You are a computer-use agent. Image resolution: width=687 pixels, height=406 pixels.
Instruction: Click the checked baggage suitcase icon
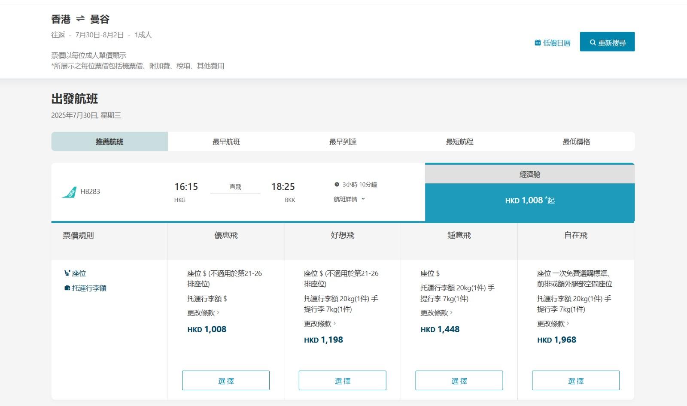[x=67, y=288]
